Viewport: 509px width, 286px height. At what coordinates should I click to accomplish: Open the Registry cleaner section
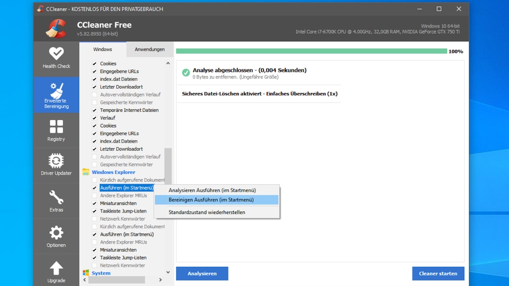click(x=56, y=131)
